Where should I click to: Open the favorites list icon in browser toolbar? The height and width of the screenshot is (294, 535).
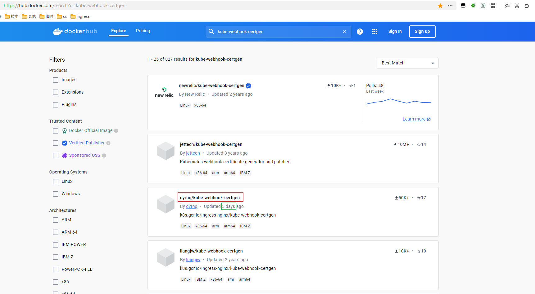507,6
